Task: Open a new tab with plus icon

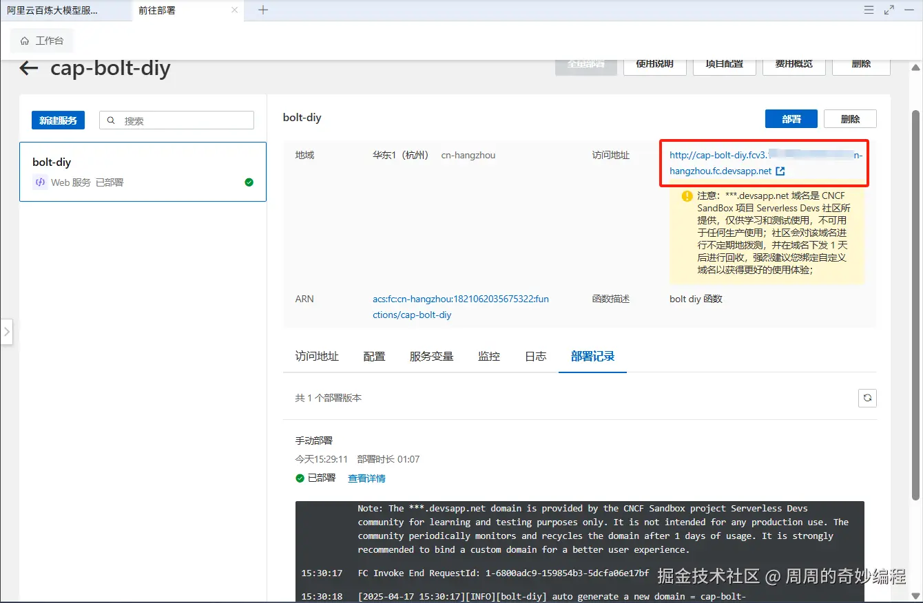Action: point(263,10)
